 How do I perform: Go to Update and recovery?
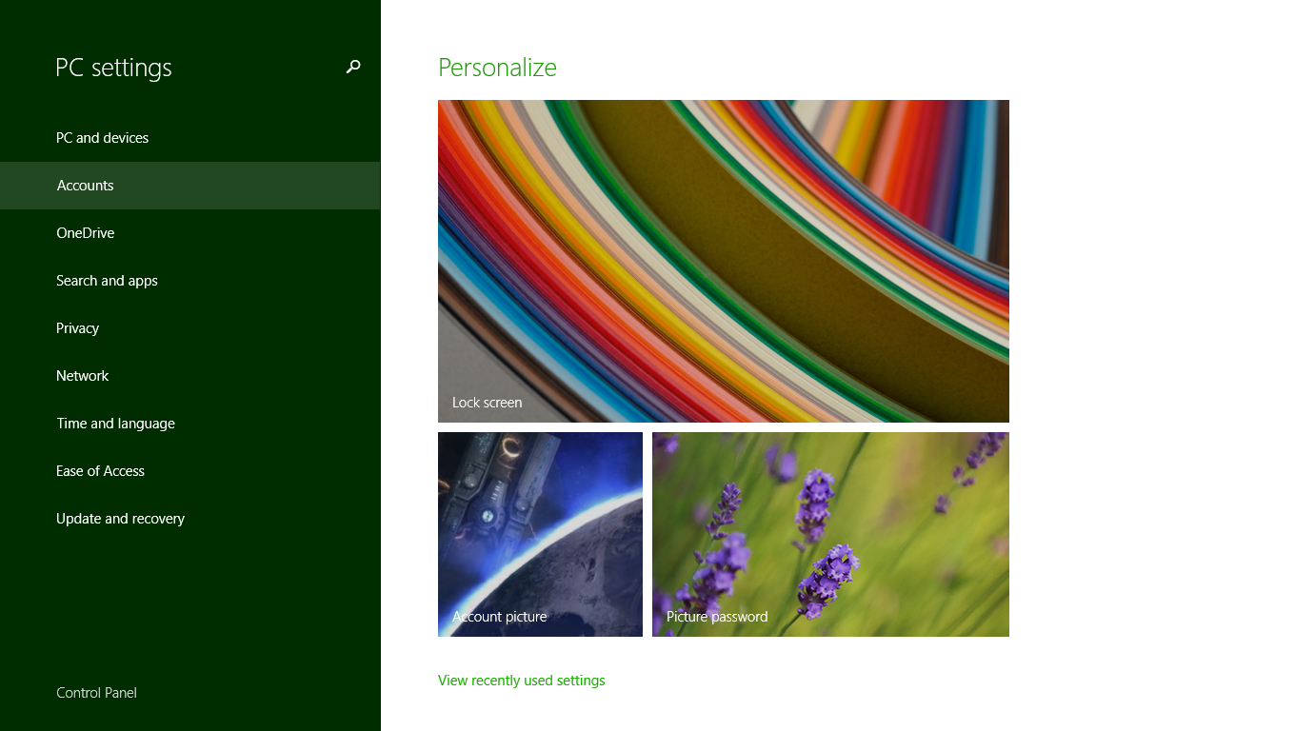point(190,519)
